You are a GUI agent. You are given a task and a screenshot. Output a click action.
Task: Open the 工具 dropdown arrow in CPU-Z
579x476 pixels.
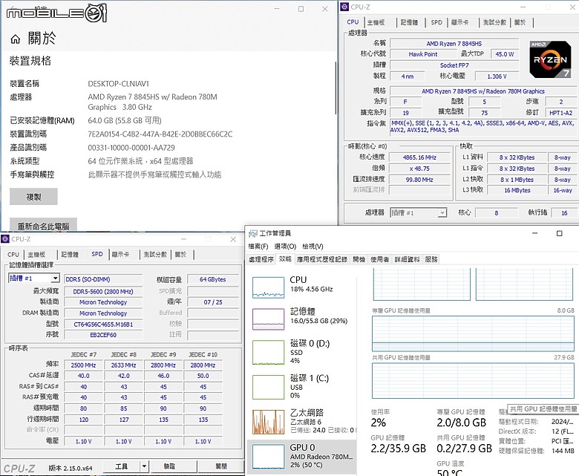(x=145, y=466)
